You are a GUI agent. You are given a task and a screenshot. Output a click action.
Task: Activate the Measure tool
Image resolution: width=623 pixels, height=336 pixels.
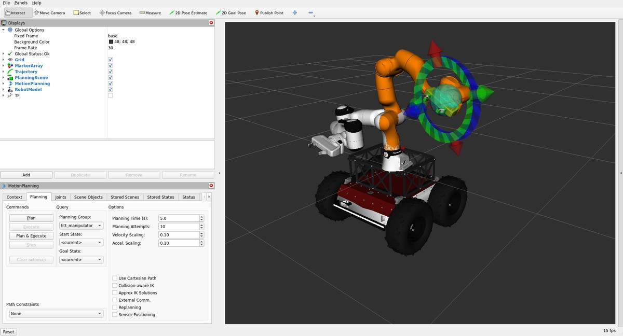(150, 13)
